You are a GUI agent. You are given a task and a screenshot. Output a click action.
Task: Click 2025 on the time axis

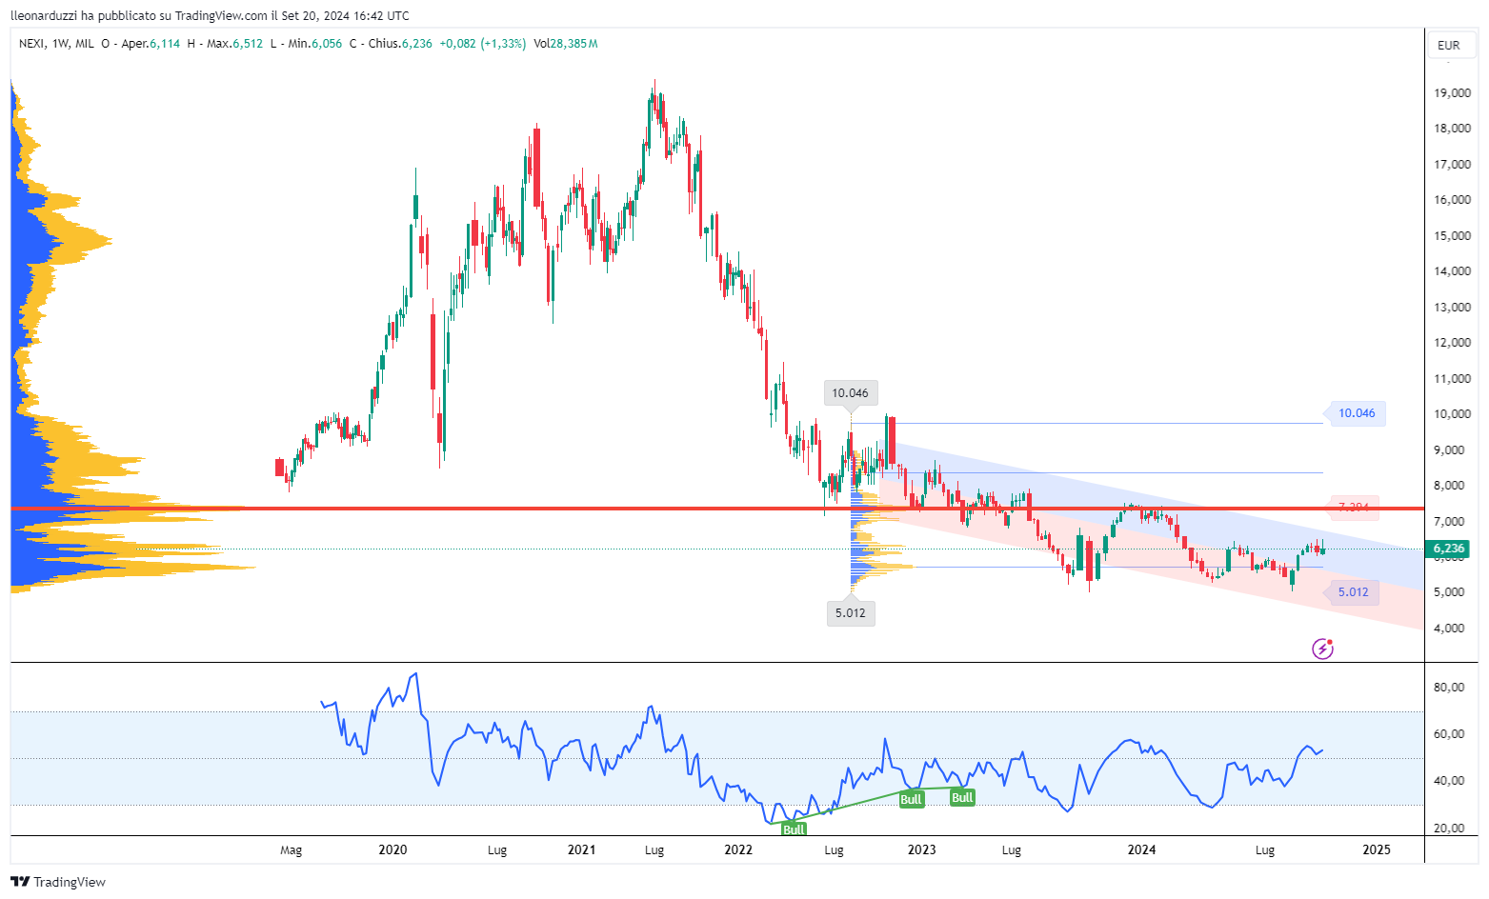pos(1377,849)
